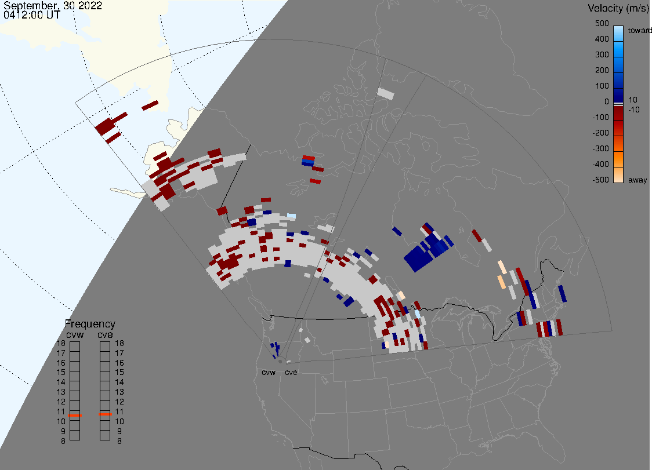
Task: Click the -400 label on velocity scale
Action: (600, 164)
